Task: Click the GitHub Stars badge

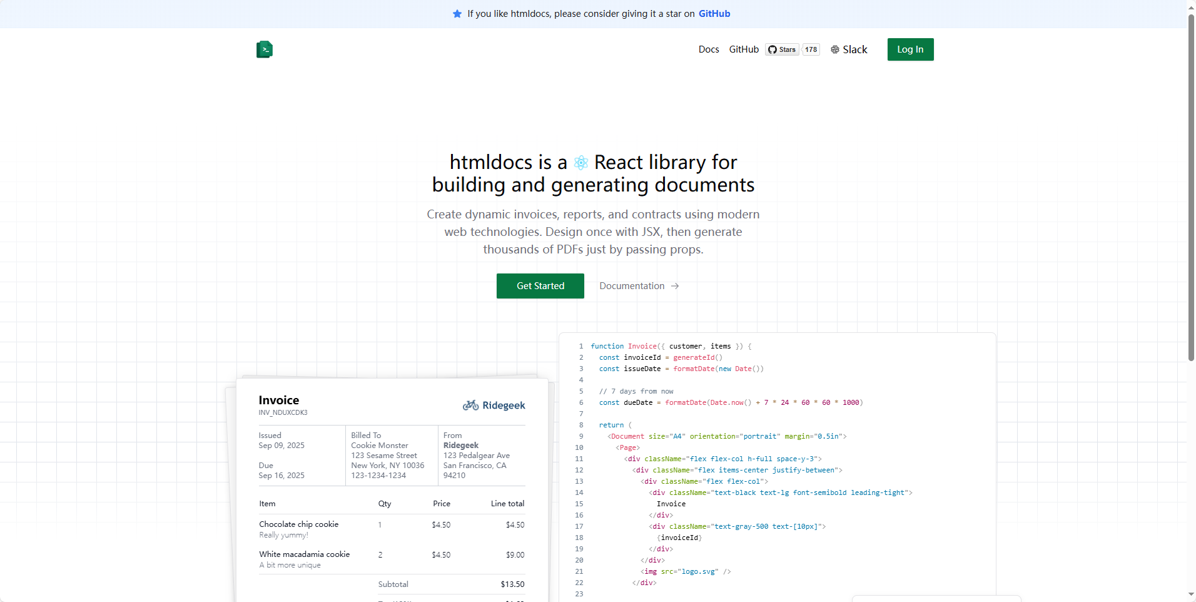Action: [x=782, y=49]
